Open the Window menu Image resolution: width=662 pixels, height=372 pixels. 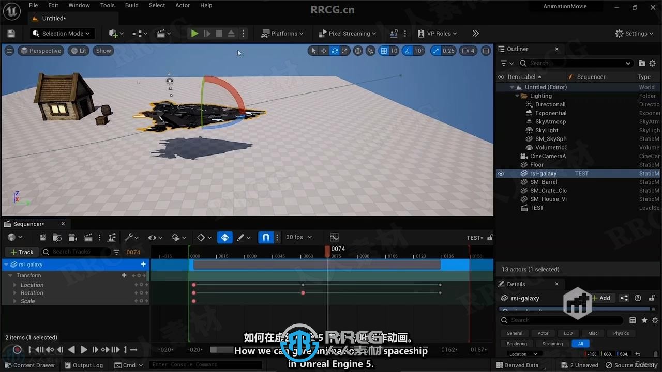(x=79, y=5)
